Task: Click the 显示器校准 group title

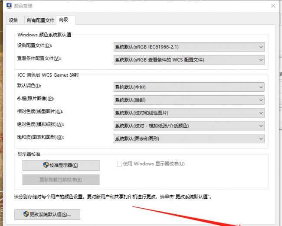Action: 29,154
